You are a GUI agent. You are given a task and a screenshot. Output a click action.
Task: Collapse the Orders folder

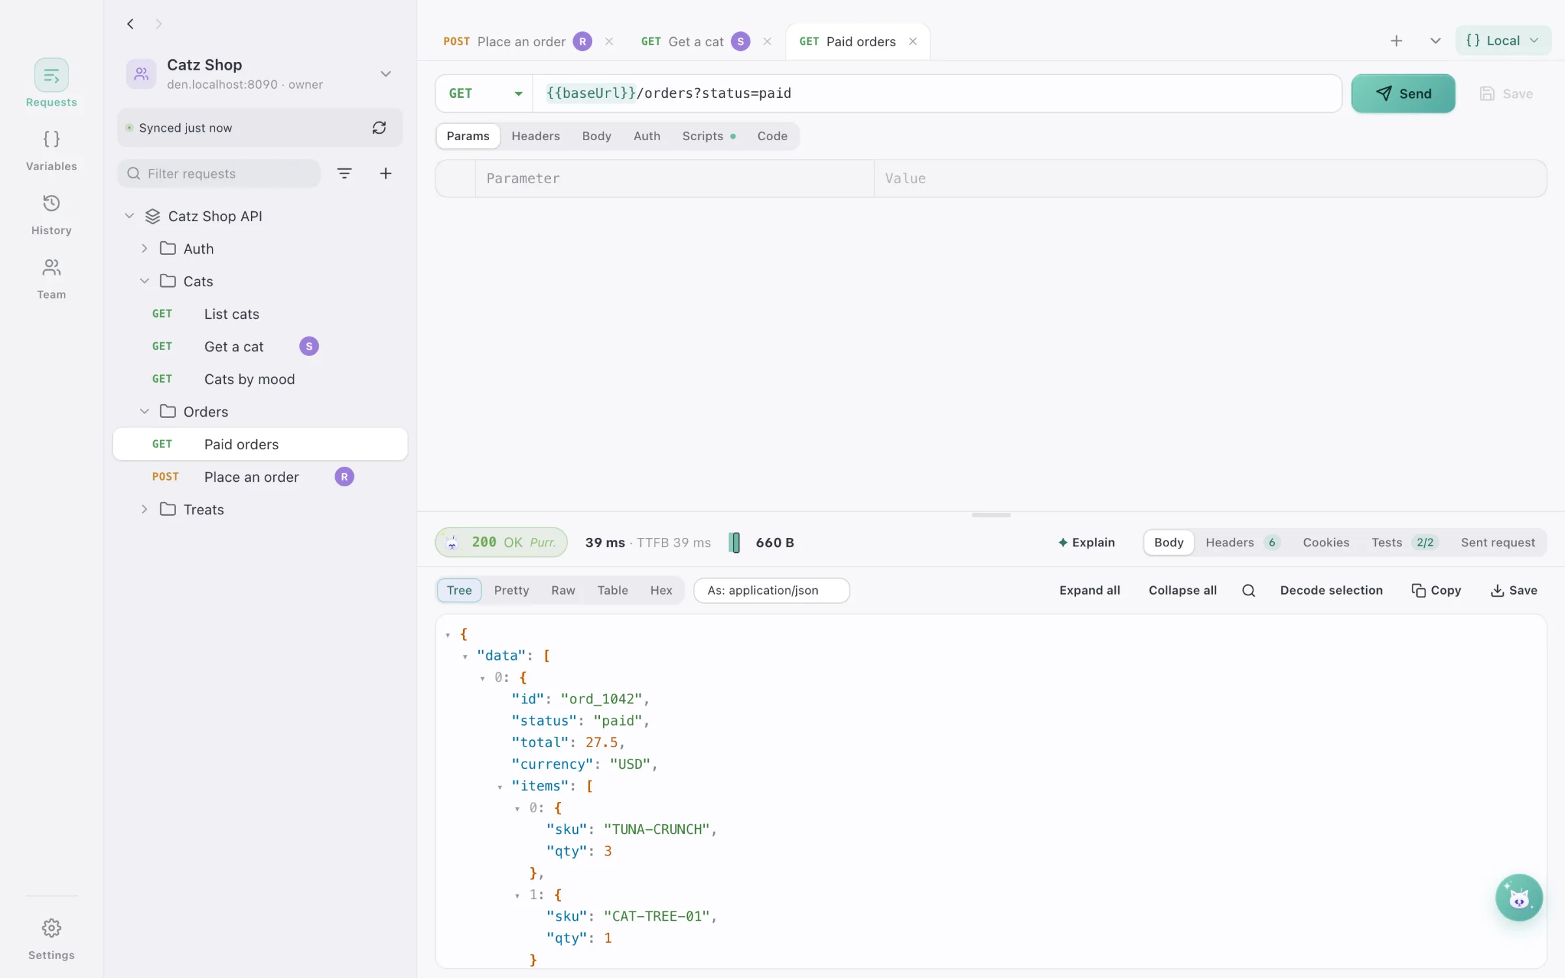point(145,411)
